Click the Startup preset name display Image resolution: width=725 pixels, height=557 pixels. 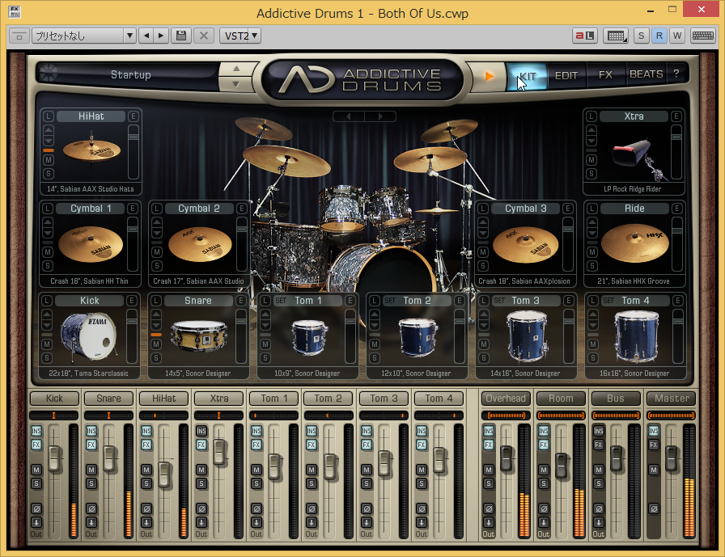pyautogui.click(x=131, y=75)
